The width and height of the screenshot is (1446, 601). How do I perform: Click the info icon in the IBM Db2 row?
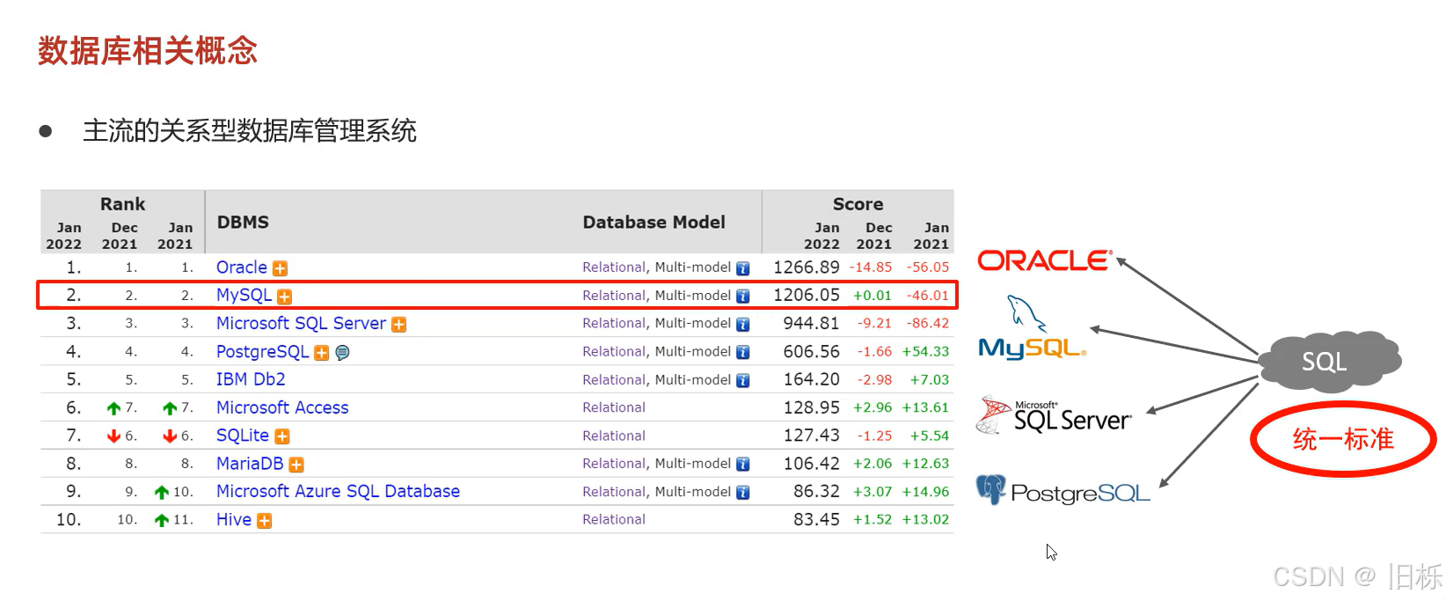[x=743, y=381]
